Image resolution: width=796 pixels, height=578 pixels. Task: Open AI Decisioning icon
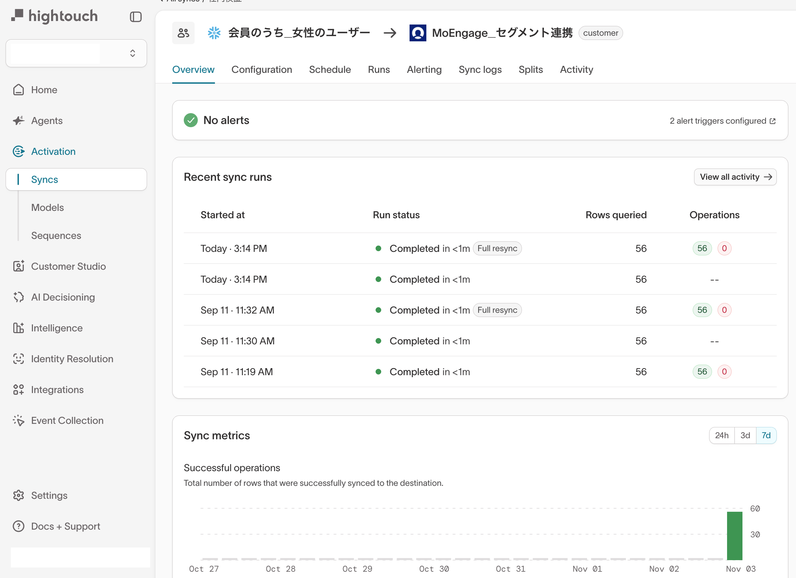18,297
